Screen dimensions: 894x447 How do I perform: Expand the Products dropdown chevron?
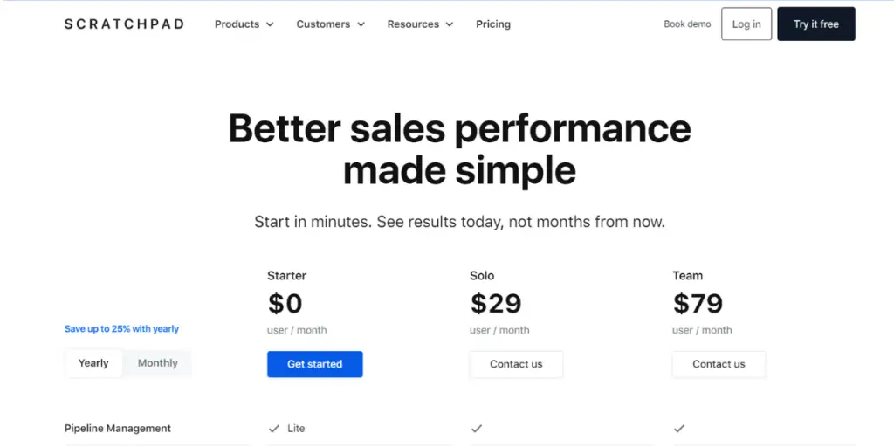[x=270, y=24]
